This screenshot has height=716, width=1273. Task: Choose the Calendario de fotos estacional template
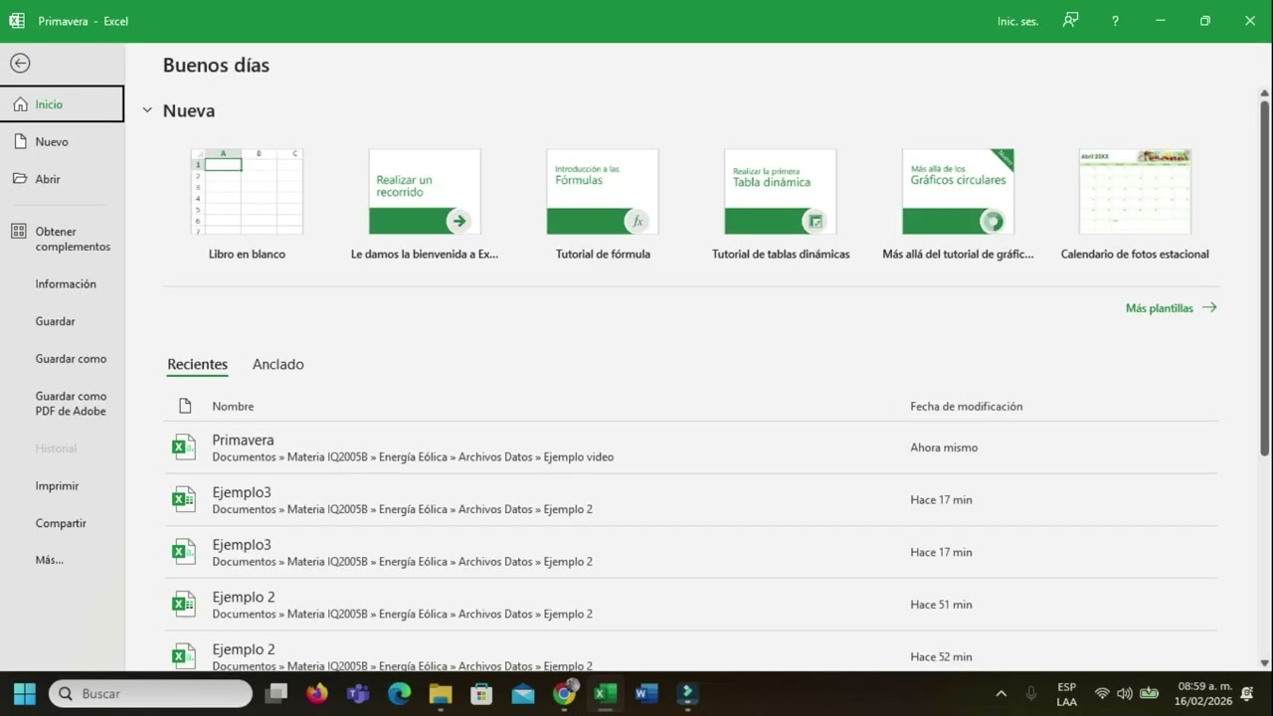click(1135, 205)
